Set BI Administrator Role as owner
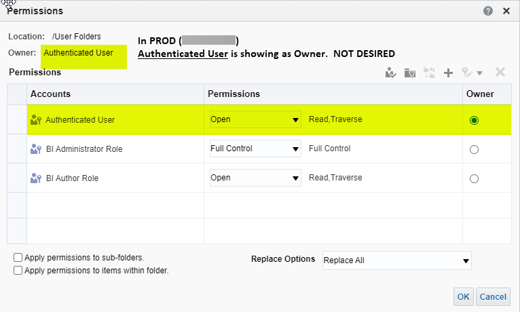This screenshot has width=520, height=312. pyautogui.click(x=474, y=149)
